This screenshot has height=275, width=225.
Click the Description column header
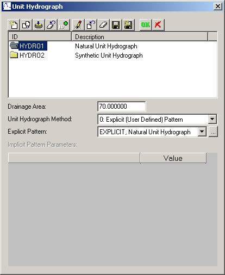tap(140, 37)
